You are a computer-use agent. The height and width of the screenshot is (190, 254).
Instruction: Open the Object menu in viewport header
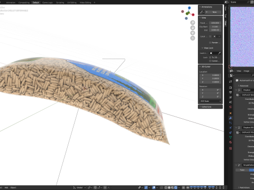click(13, 187)
